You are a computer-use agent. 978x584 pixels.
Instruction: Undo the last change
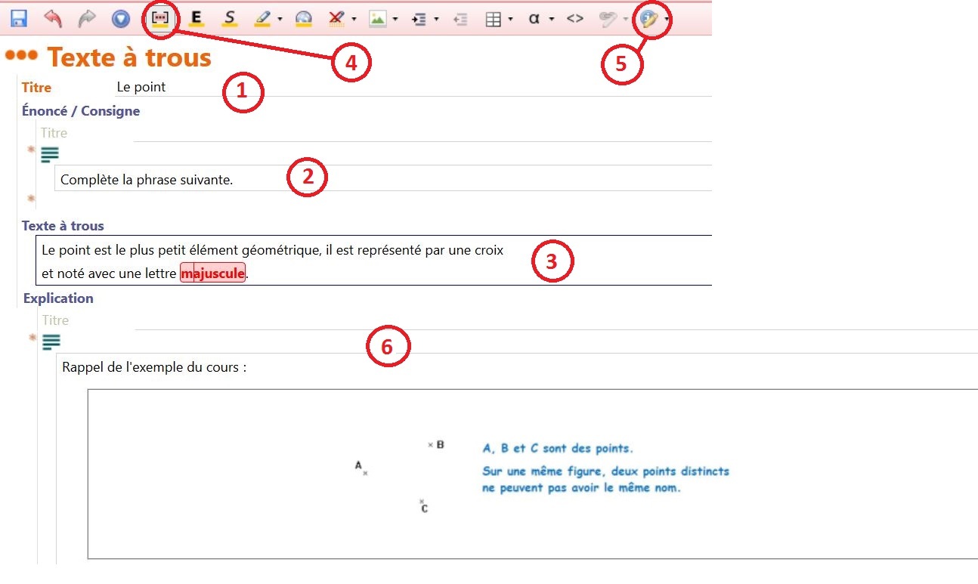click(51, 18)
